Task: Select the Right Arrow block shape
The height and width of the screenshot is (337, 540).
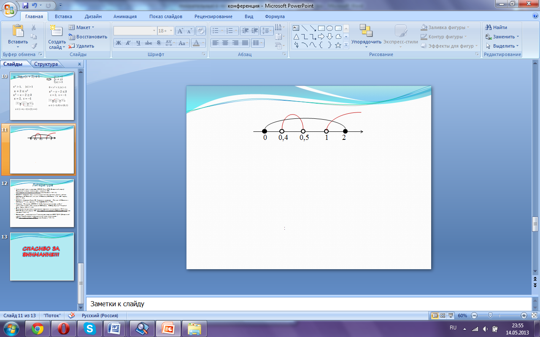Action: [321, 37]
